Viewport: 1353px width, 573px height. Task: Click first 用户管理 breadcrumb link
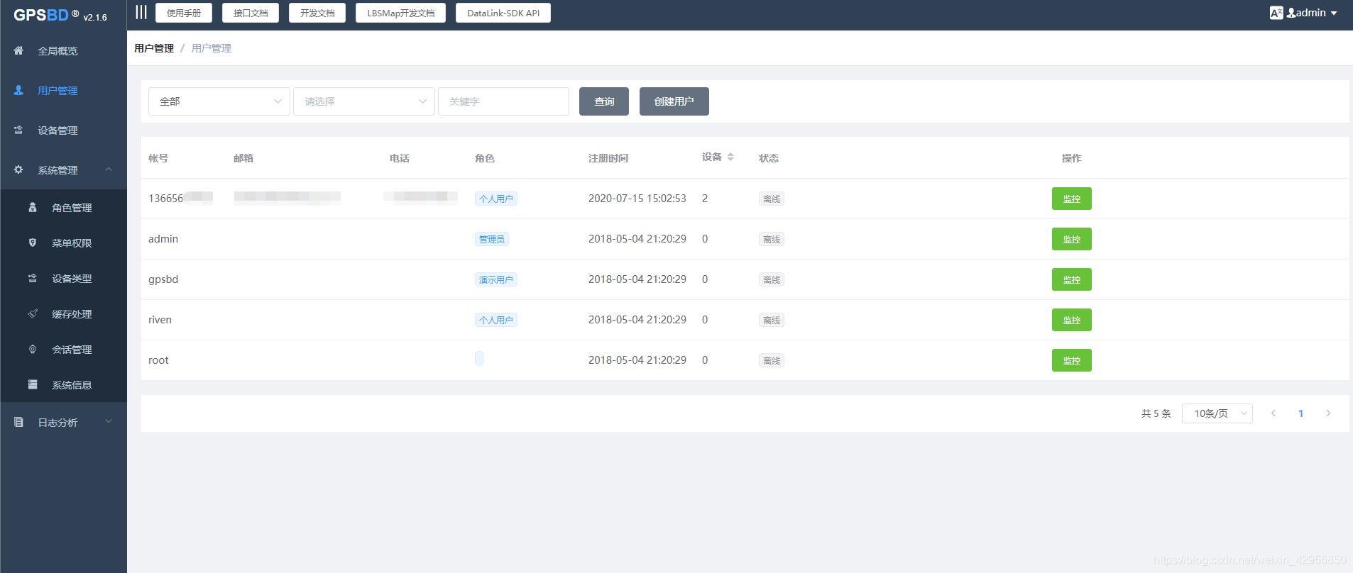[x=154, y=48]
